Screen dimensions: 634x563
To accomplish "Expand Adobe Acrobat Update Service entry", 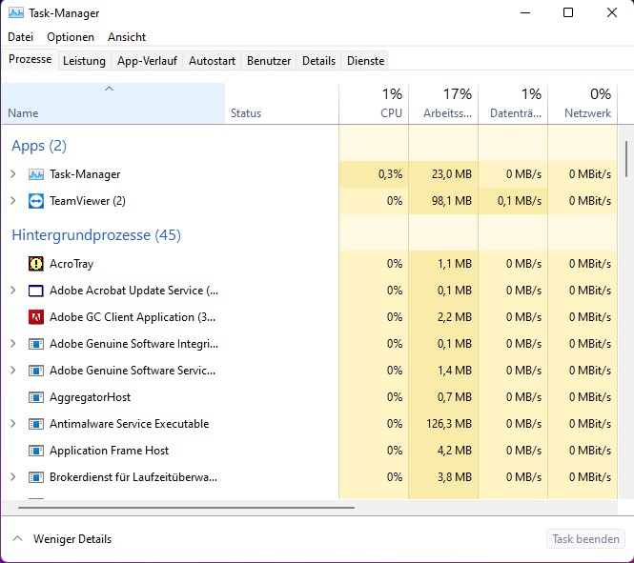I will point(13,291).
